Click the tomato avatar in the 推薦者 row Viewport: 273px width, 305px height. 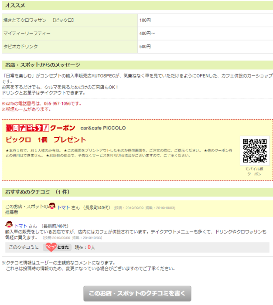tap(52, 206)
